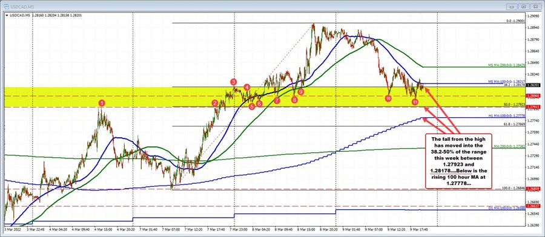Click the 1.28490 price axis value
The image size is (545, 237).
(x=533, y=63)
